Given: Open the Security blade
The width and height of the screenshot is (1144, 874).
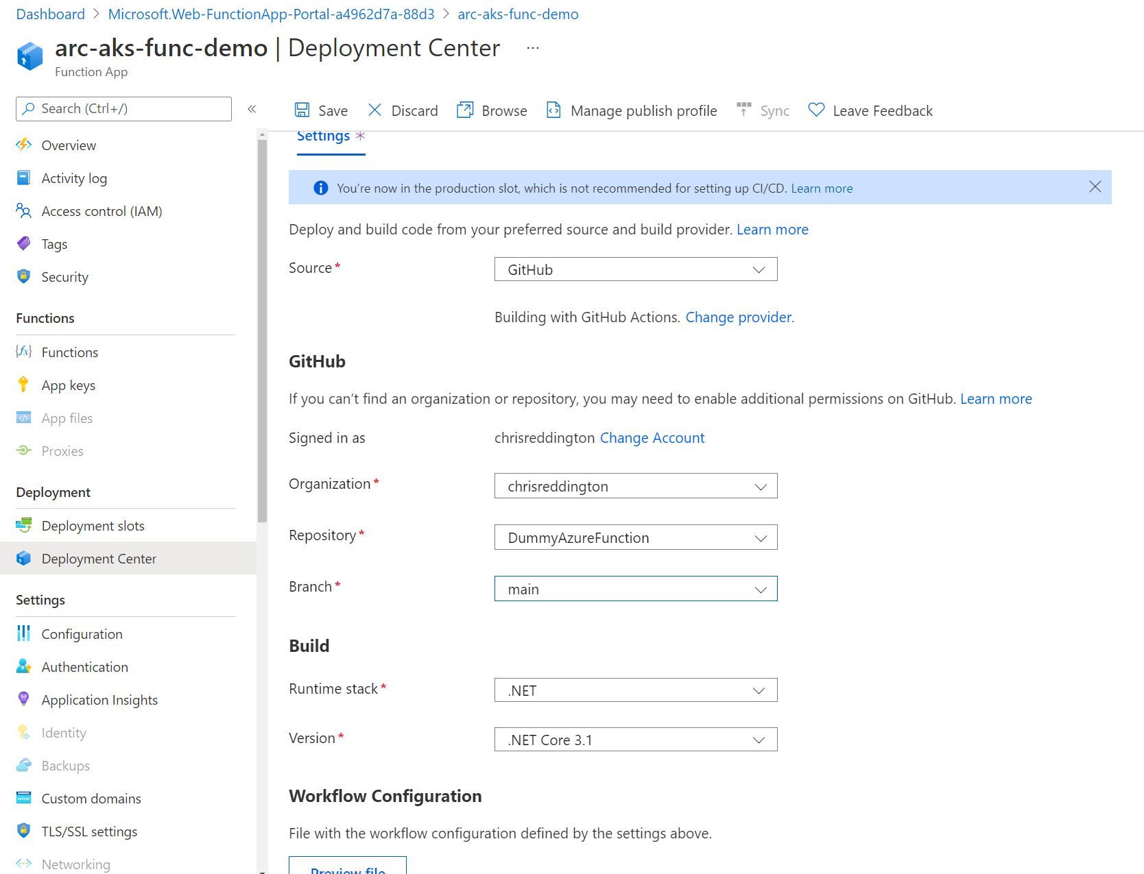Looking at the screenshot, I should pos(64,277).
